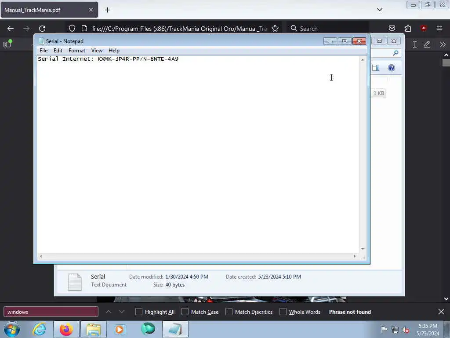This screenshot has height=338, width=450.
Task: Open green round app in taskbar
Action: point(148,329)
